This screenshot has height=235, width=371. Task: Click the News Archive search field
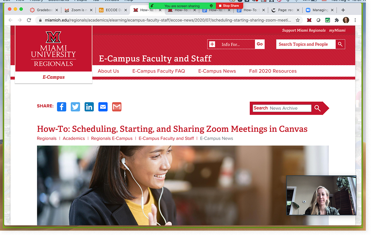click(282, 108)
